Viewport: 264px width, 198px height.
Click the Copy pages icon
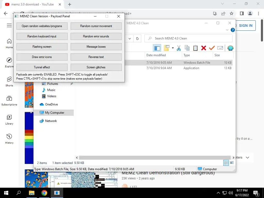pyautogui.click(x=187, y=48)
